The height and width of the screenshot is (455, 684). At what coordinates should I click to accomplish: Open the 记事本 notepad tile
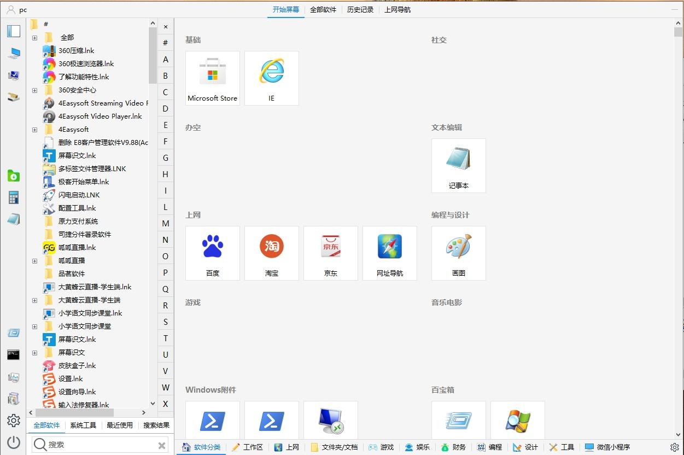pos(459,166)
